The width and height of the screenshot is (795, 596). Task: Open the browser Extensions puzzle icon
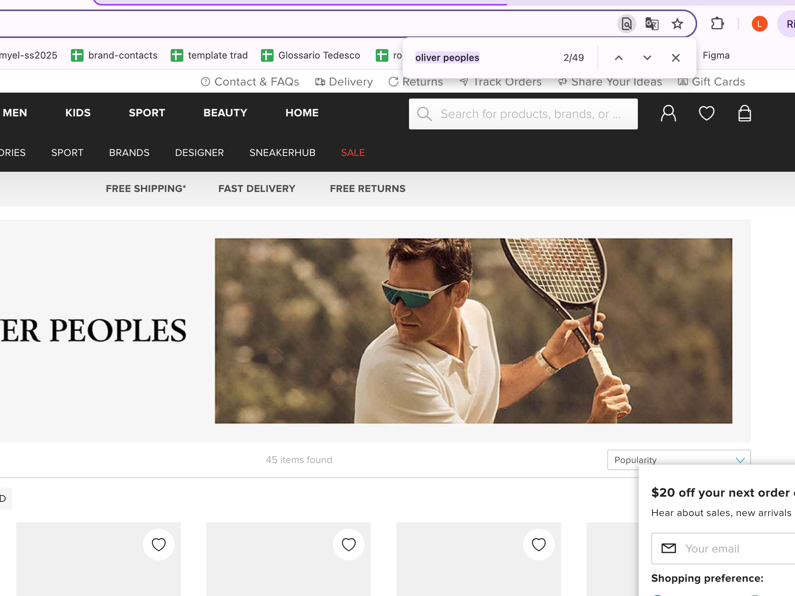pyautogui.click(x=717, y=24)
